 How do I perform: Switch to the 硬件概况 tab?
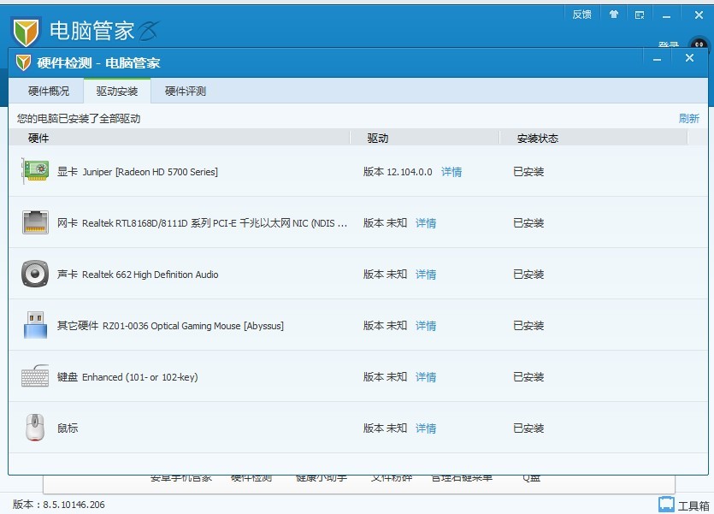pos(49,91)
